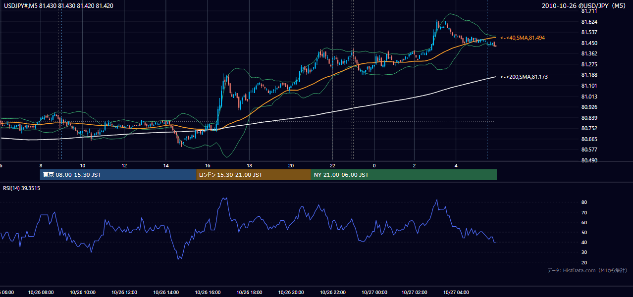Click price axis value 80.839
This screenshot has width=633, height=297.
[589, 118]
